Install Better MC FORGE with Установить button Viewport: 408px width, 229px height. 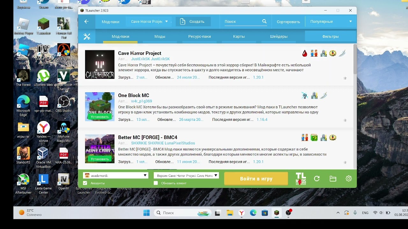pyautogui.click(x=100, y=159)
